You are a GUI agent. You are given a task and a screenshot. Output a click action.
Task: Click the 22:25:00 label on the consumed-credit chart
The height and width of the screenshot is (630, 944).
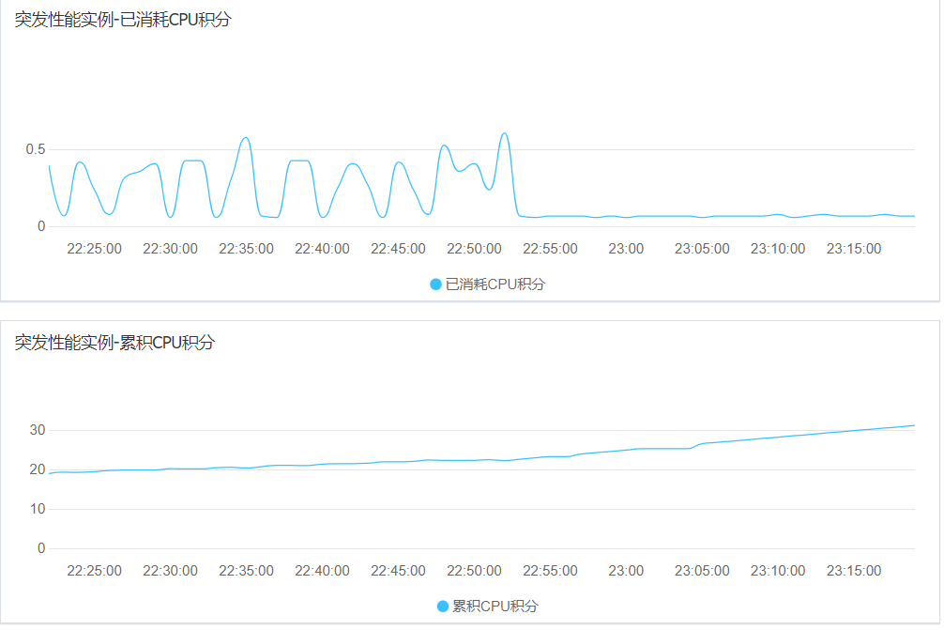[x=95, y=249]
